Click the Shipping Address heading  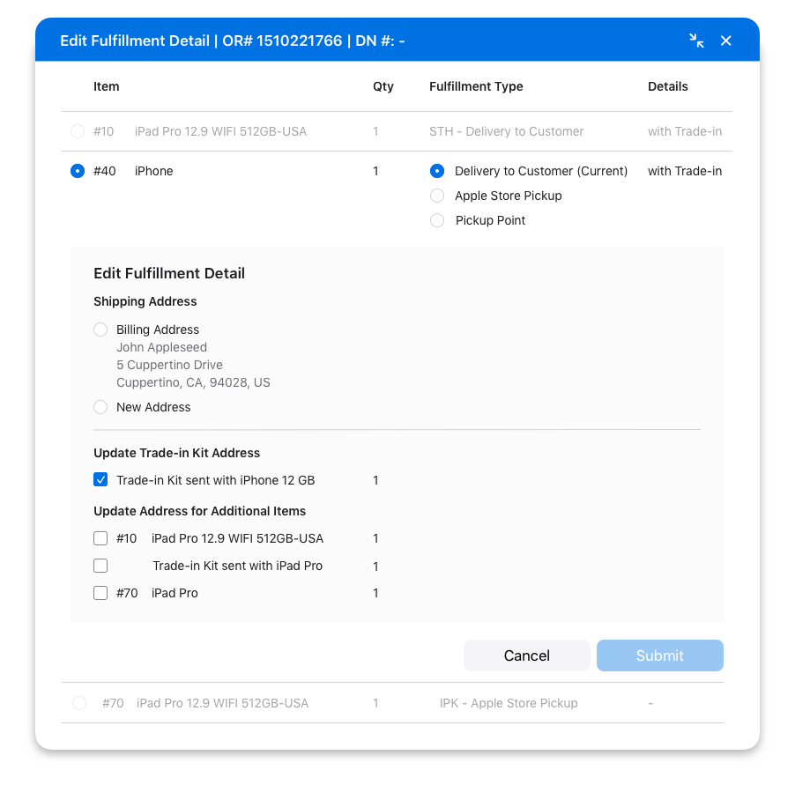(x=145, y=301)
